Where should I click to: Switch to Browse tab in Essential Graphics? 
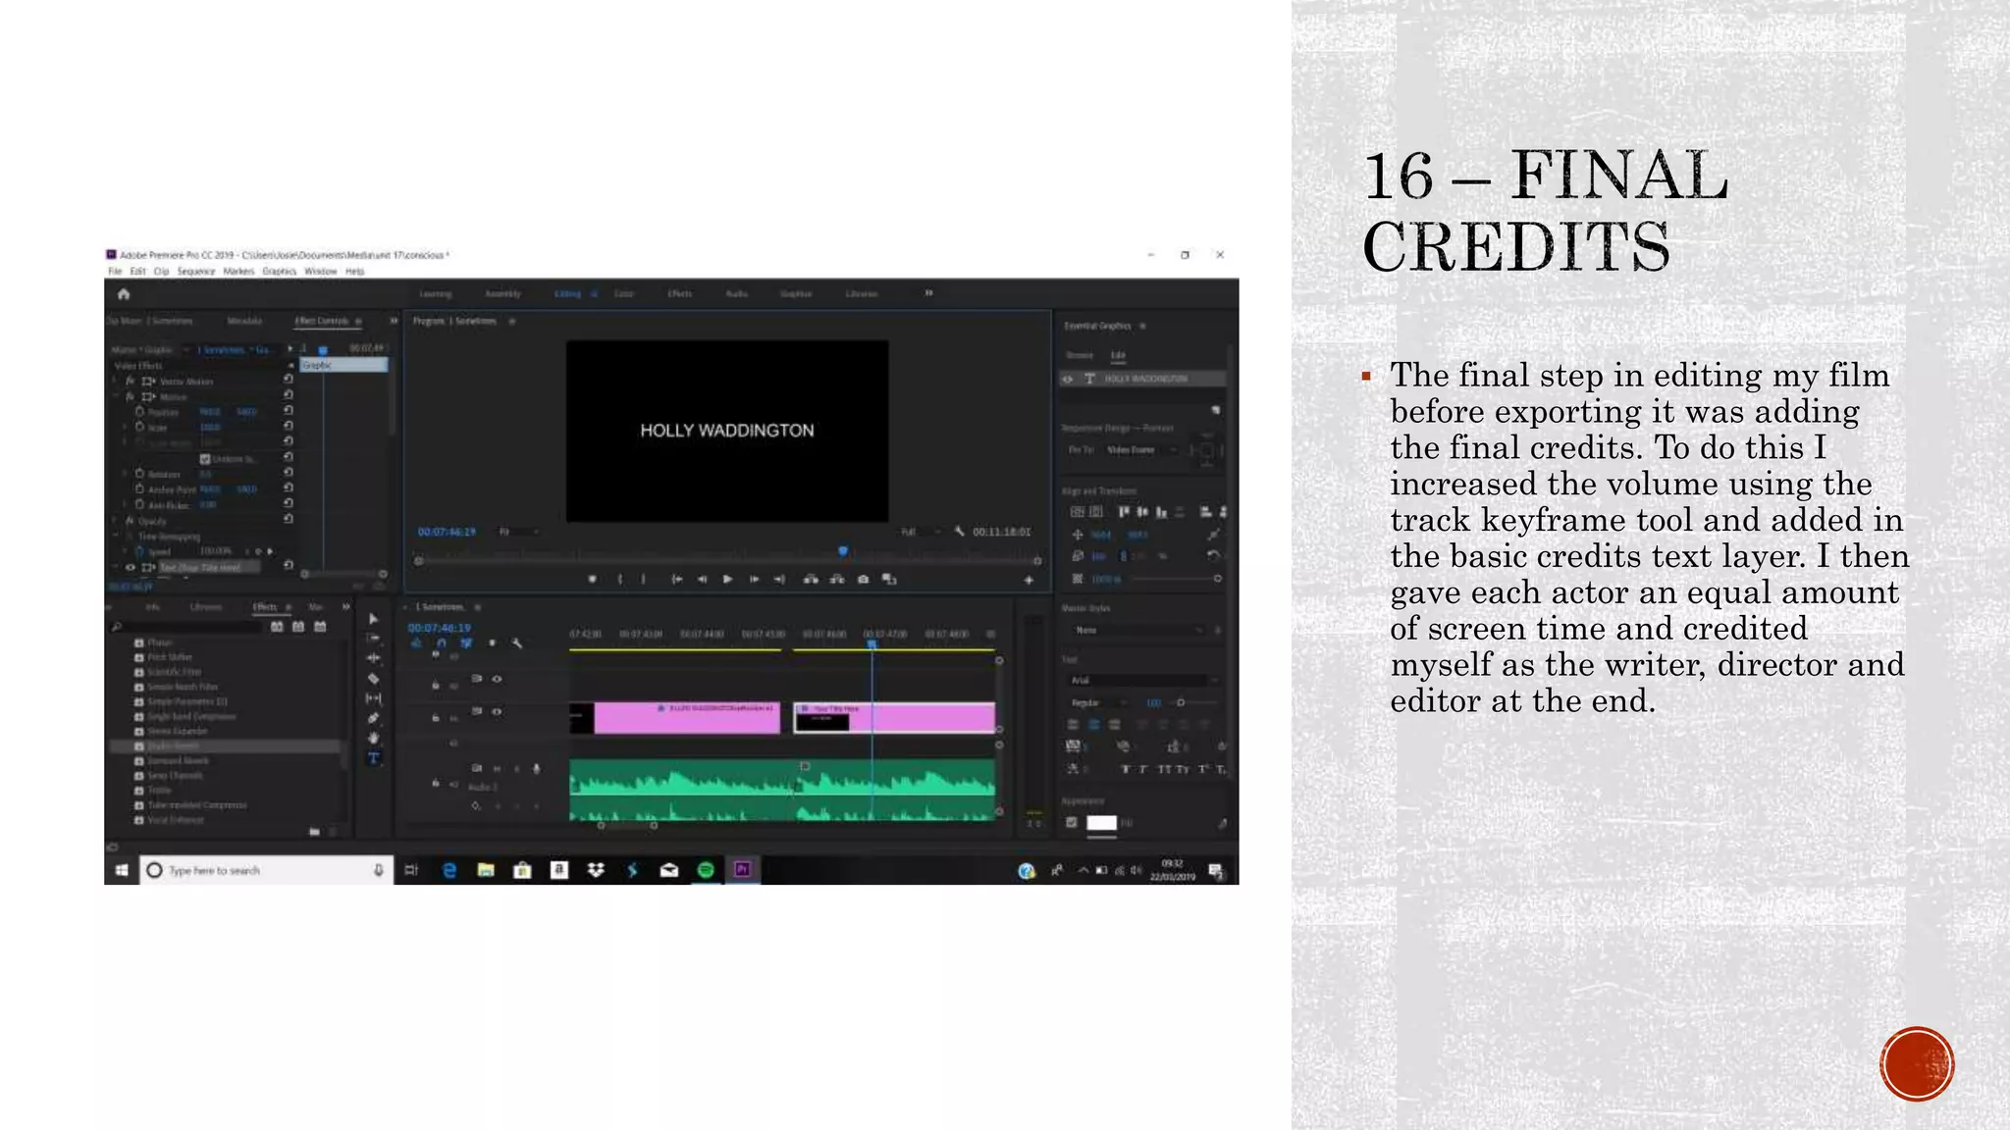[x=1080, y=355]
